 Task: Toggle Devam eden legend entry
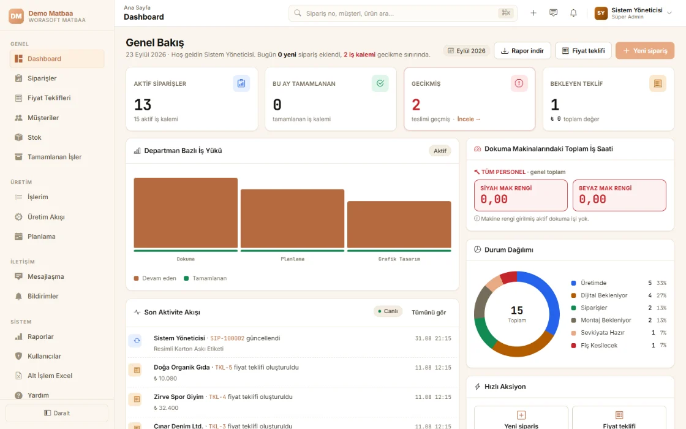pyautogui.click(x=155, y=278)
